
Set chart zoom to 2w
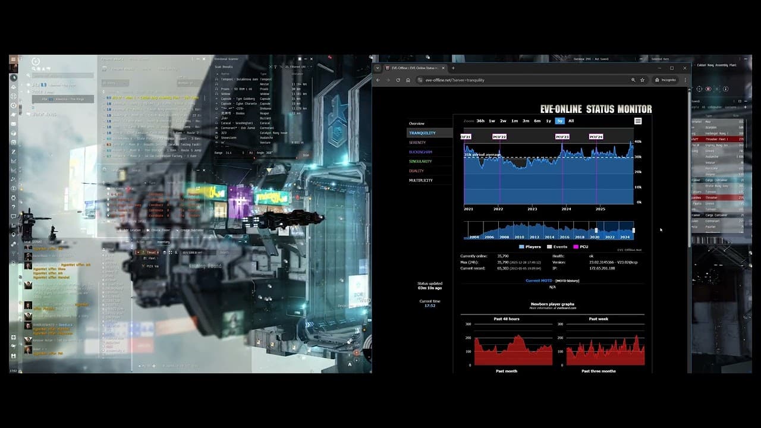pyautogui.click(x=503, y=121)
